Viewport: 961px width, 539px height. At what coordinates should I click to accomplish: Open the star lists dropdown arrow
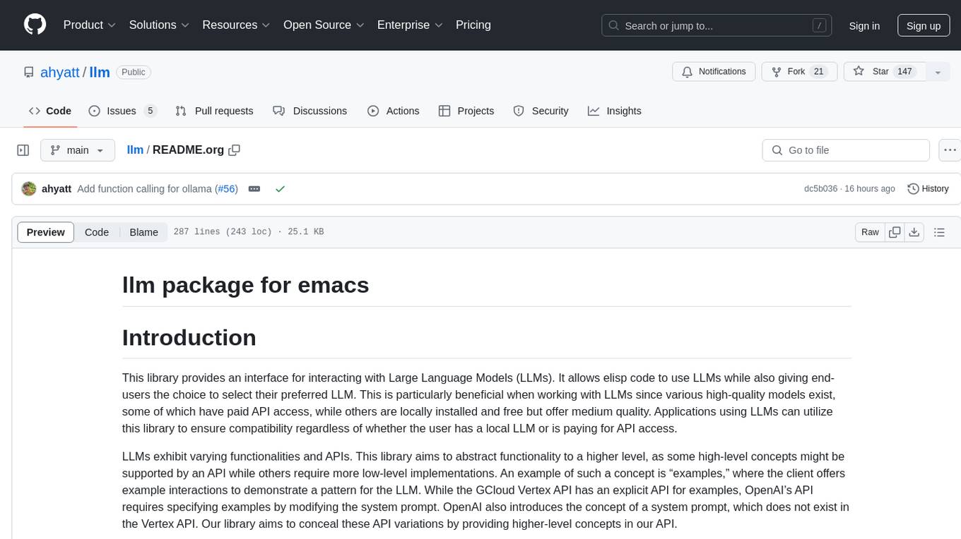pyautogui.click(x=938, y=72)
